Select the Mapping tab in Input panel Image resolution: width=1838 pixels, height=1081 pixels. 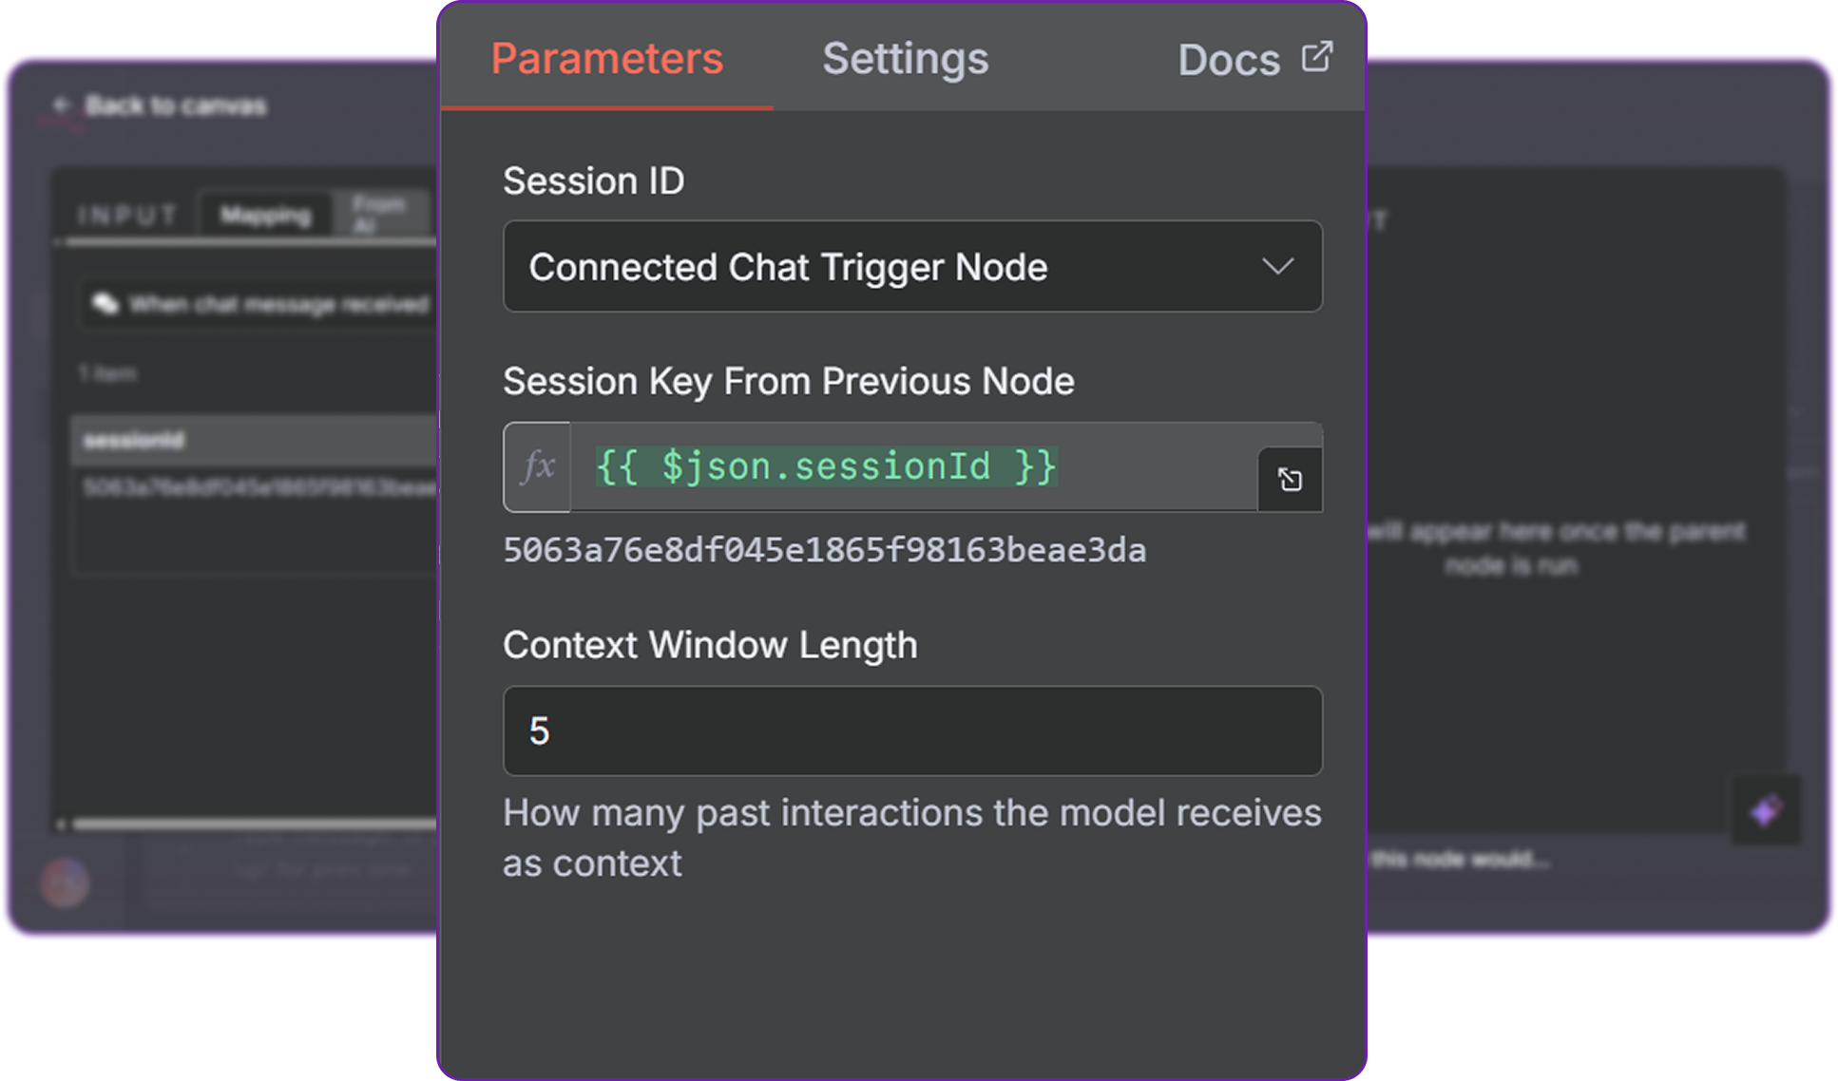click(265, 216)
